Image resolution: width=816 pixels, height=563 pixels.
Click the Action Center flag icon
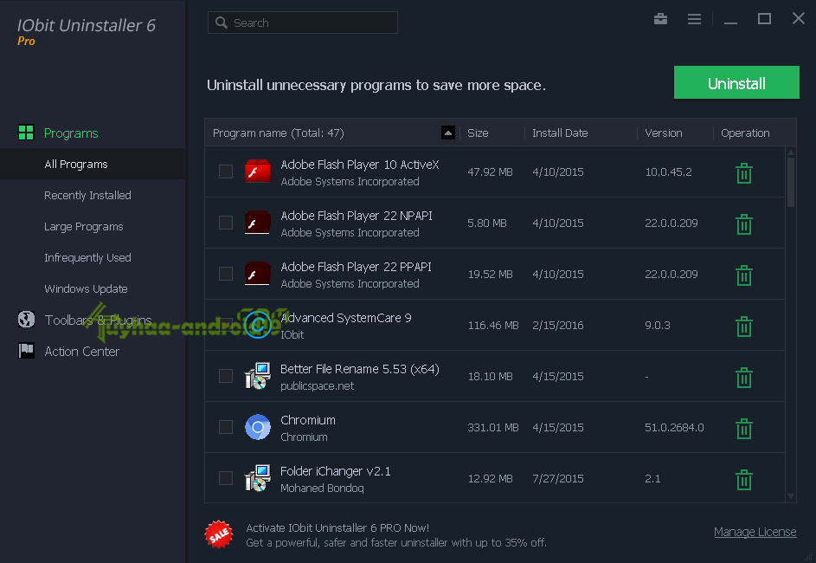tap(26, 351)
